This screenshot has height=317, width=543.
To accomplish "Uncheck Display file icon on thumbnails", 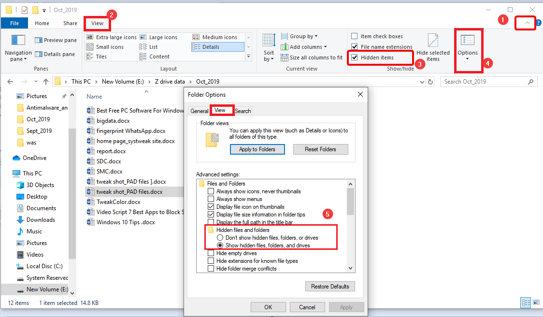I will click(x=211, y=207).
